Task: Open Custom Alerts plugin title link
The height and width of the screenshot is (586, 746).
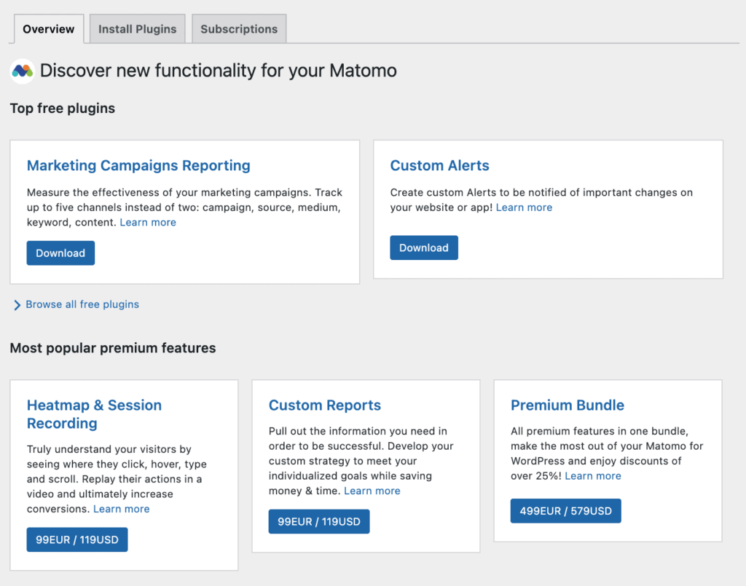Action: click(439, 165)
